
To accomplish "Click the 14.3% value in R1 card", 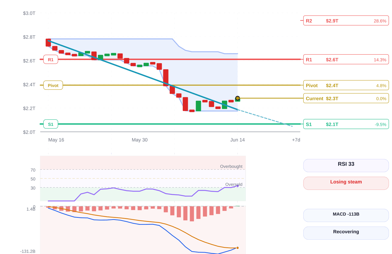I will (x=380, y=60).
